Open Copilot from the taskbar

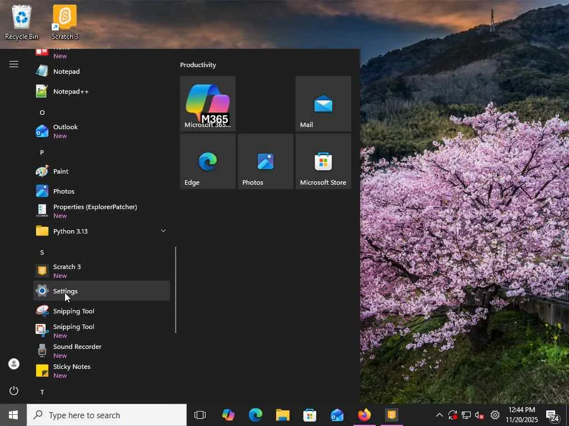click(228, 415)
